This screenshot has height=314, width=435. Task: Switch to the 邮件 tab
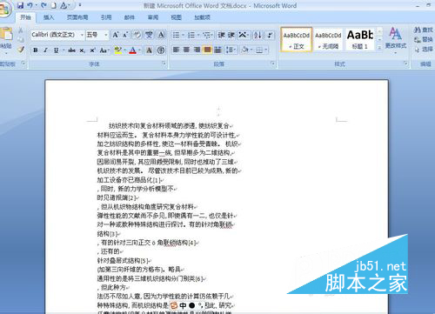point(130,17)
